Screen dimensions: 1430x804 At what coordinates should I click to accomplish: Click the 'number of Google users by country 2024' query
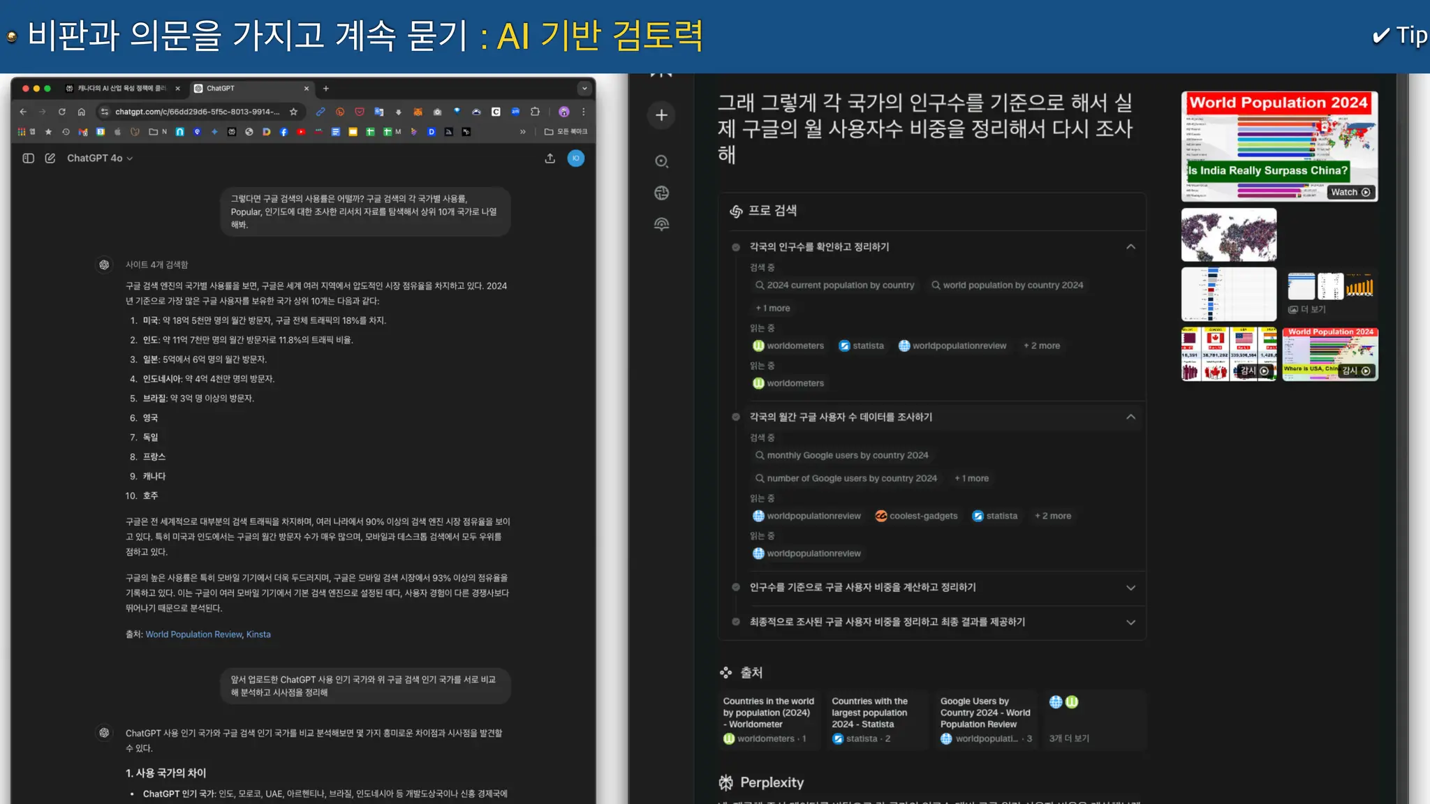[846, 478]
